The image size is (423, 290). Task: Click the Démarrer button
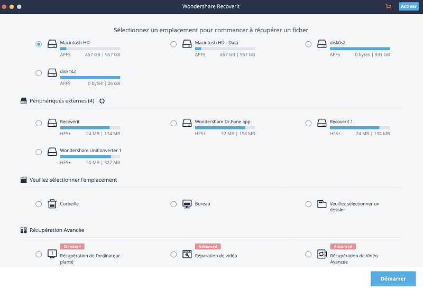(x=393, y=279)
